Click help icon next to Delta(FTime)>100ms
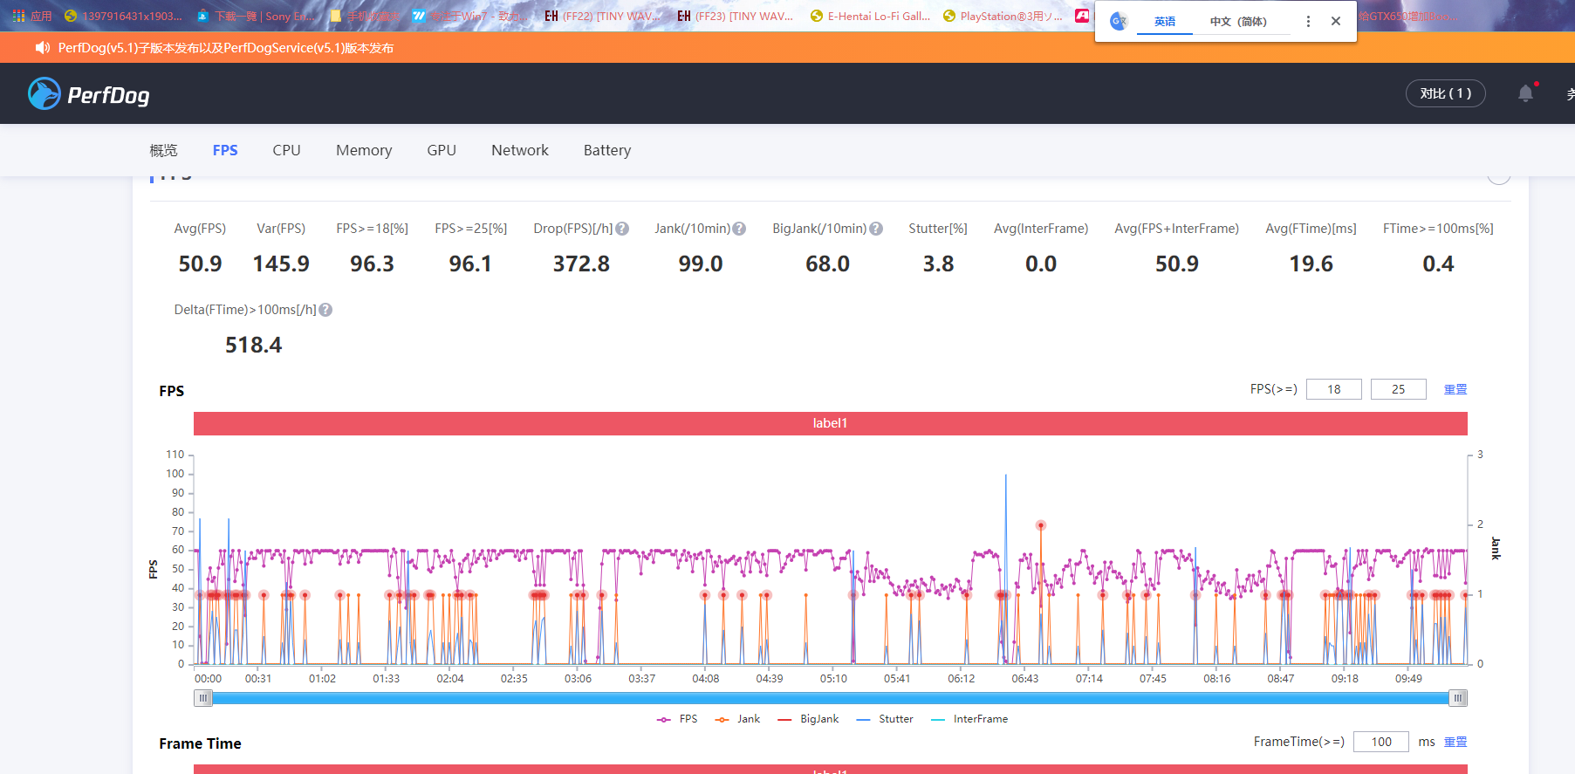Viewport: 1575px width, 774px height. pos(325,310)
